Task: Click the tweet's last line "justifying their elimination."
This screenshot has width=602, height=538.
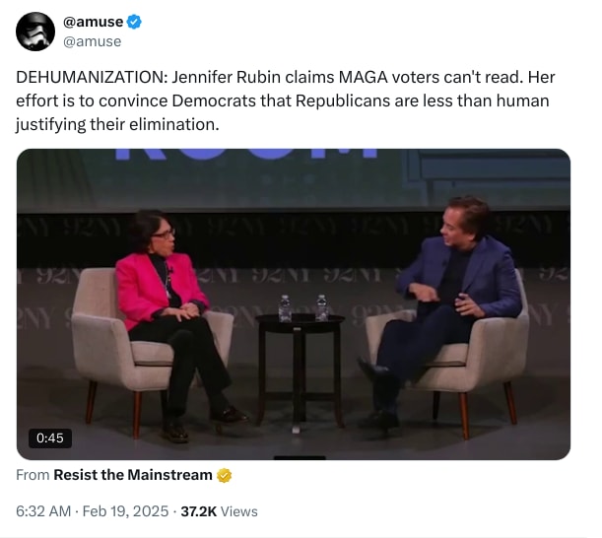Action: pos(115,125)
